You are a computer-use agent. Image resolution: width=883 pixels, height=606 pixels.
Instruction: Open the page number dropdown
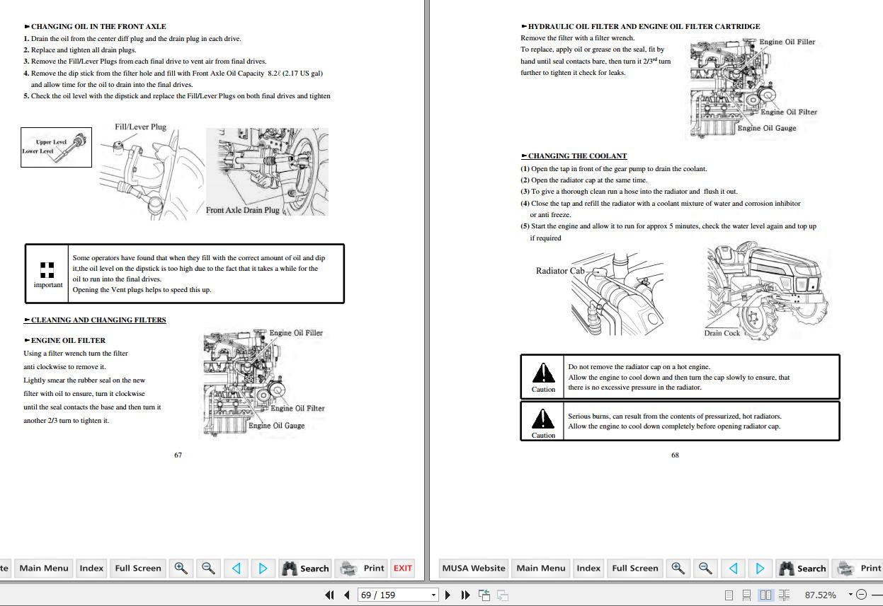[x=434, y=595]
